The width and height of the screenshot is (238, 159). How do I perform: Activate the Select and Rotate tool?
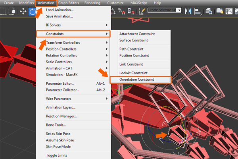coord(32,12)
